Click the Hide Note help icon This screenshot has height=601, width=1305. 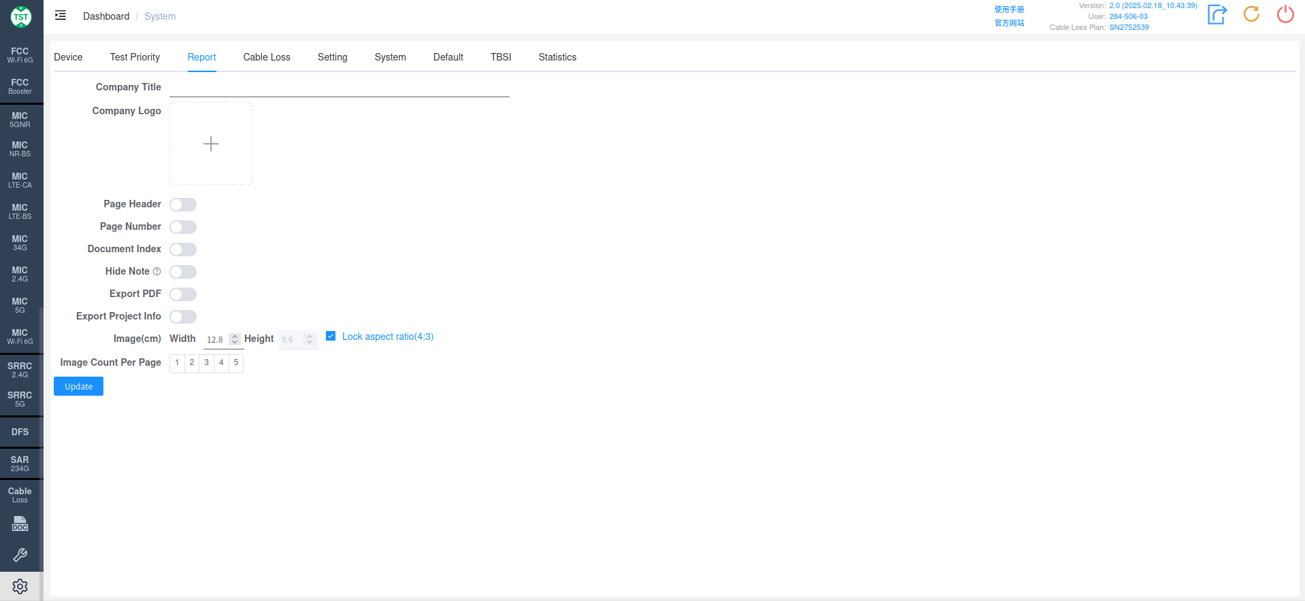click(x=157, y=271)
